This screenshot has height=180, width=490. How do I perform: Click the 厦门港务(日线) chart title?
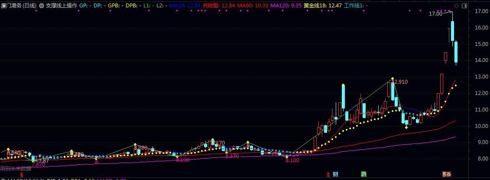point(19,6)
